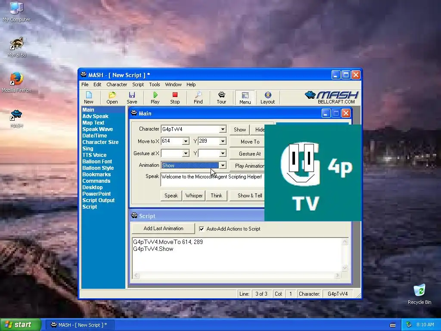Select Speak Wave in the side menu
The height and width of the screenshot is (331, 441).
[x=98, y=129]
